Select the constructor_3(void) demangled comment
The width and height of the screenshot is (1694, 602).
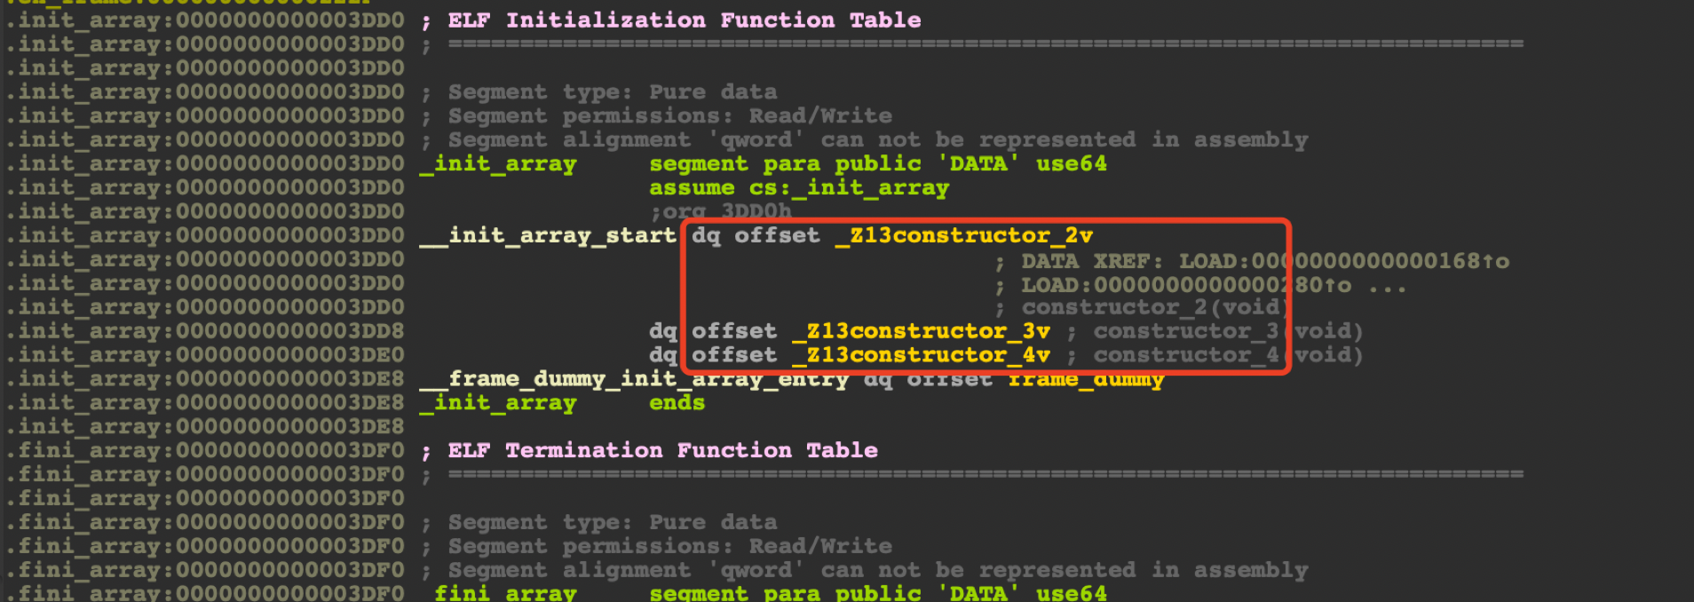(x=1227, y=331)
